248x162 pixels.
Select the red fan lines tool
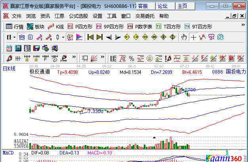point(94,59)
